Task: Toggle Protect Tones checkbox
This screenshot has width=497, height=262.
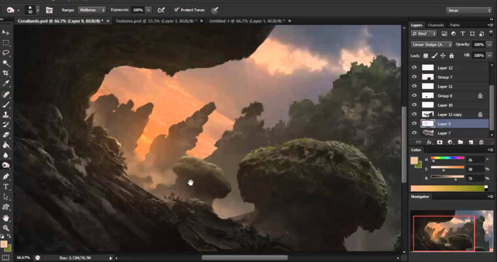Action: coord(177,10)
